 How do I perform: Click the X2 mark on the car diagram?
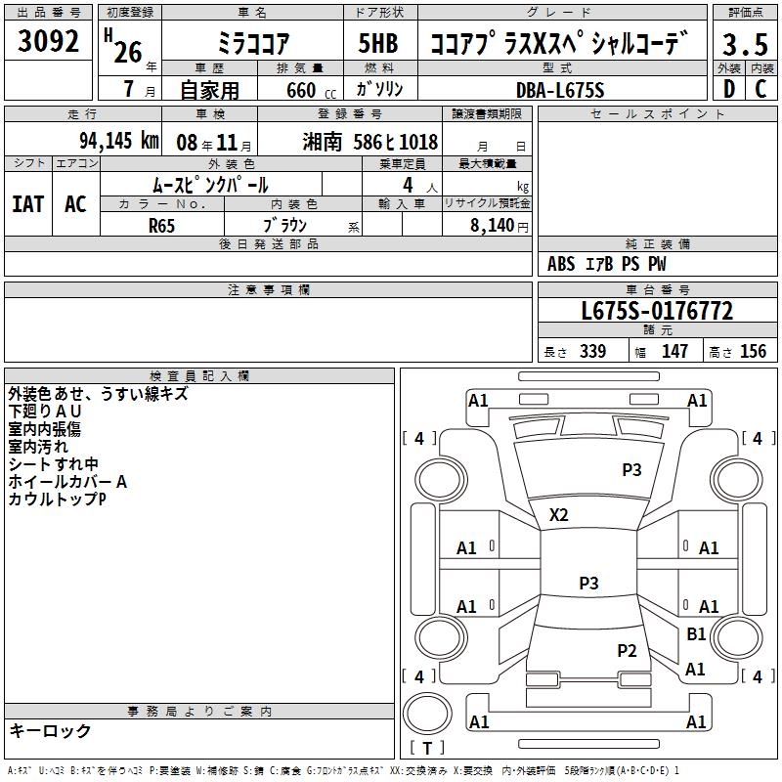tap(559, 515)
